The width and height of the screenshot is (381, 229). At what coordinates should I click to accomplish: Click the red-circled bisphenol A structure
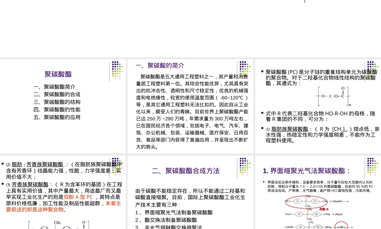pos(307,202)
